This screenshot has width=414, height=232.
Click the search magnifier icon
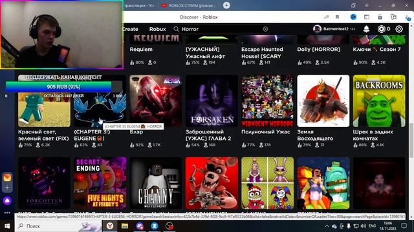pyautogui.click(x=176, y=29)
